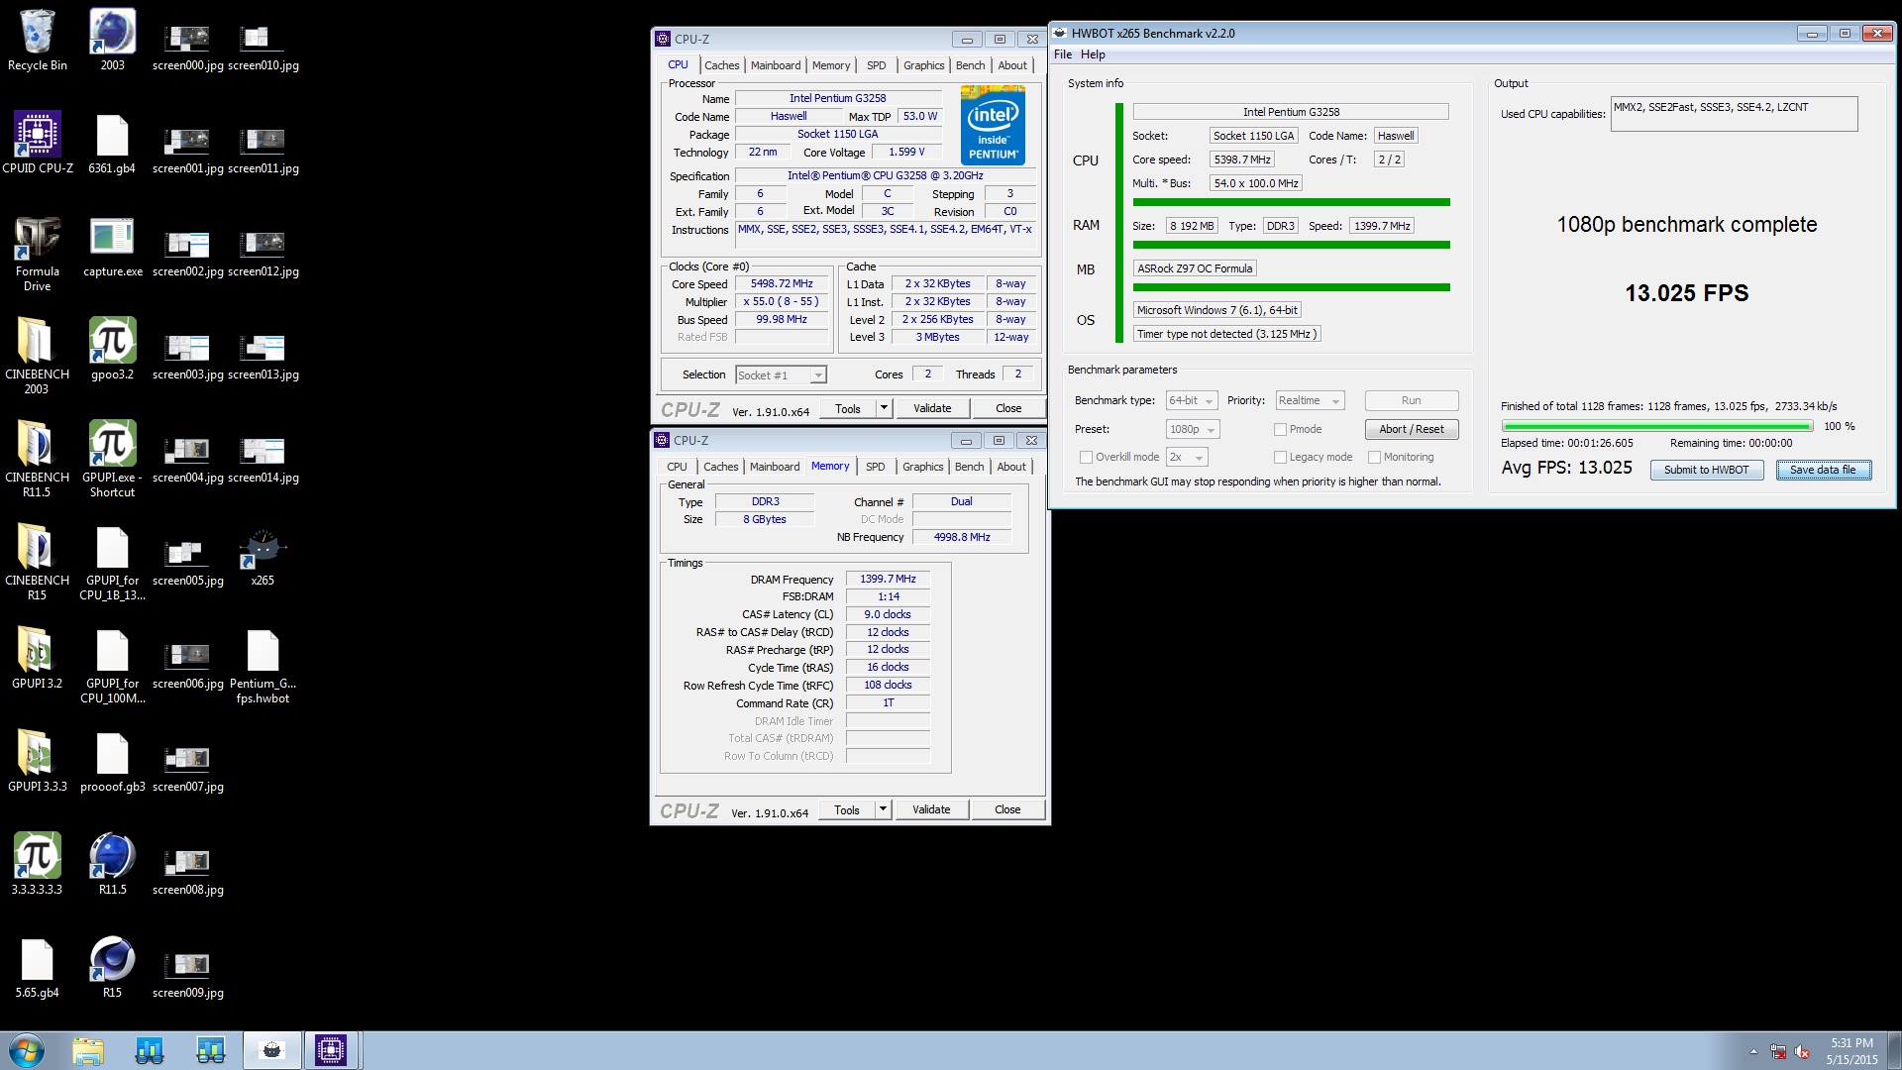Open the Preset 1080p dropdown

1192,429
